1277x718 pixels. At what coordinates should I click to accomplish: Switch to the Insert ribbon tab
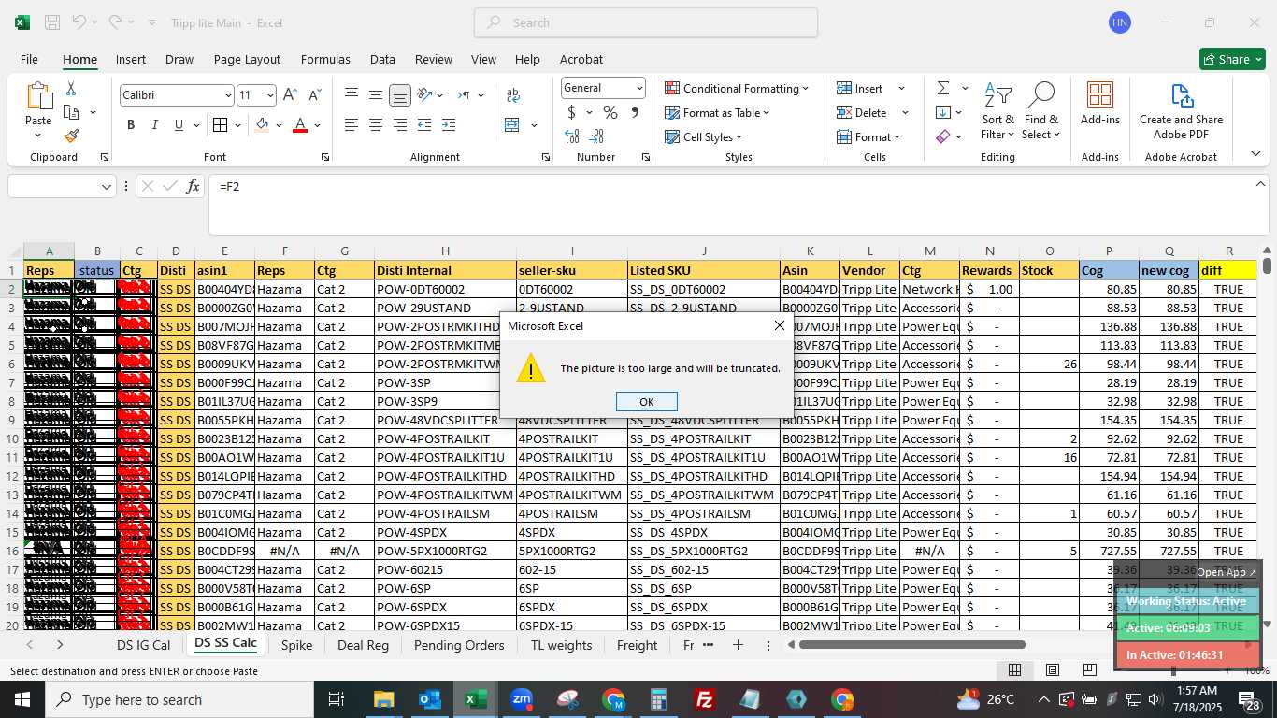tap(131, 59)
